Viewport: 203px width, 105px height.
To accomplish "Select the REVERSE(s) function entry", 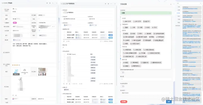I will tap(192, 84).
